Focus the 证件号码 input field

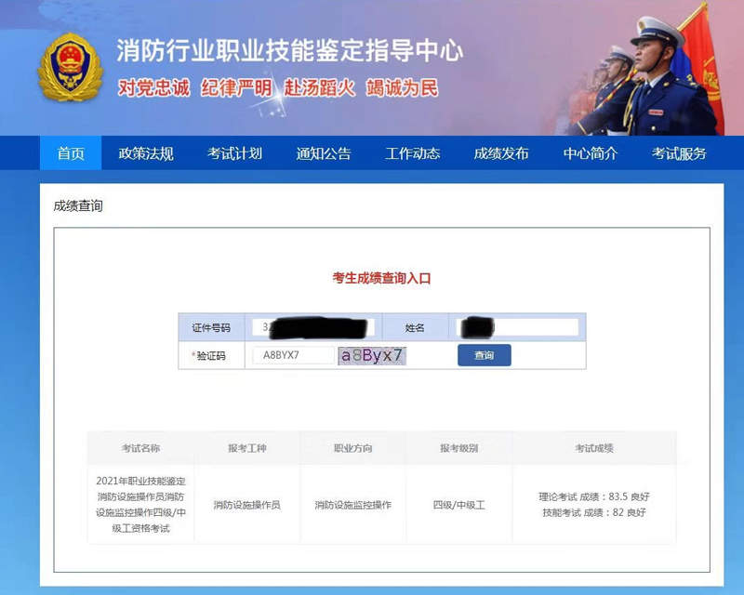312,327
